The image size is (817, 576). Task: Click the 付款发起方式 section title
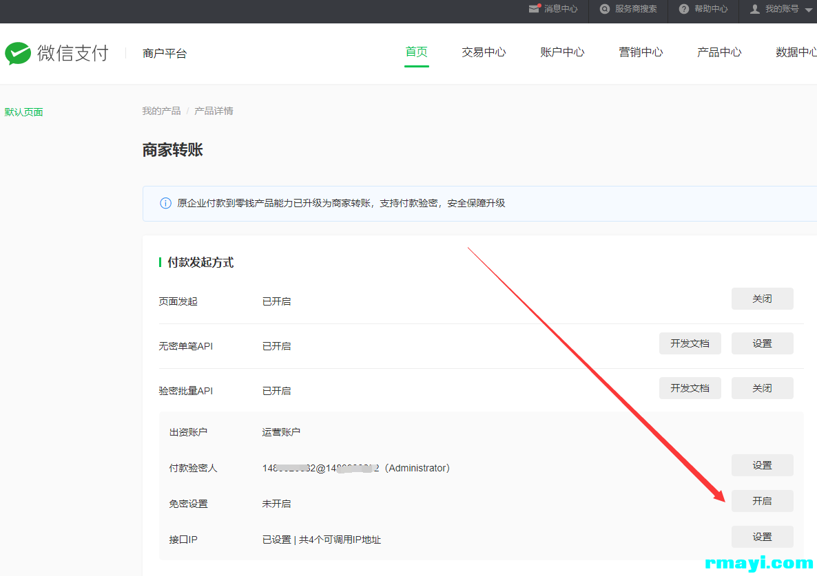point(200,262)
